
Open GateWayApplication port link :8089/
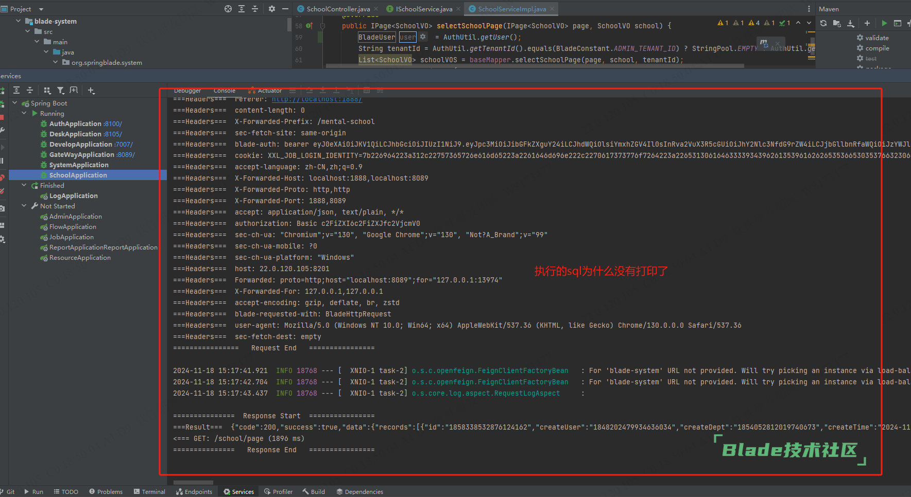126,154
